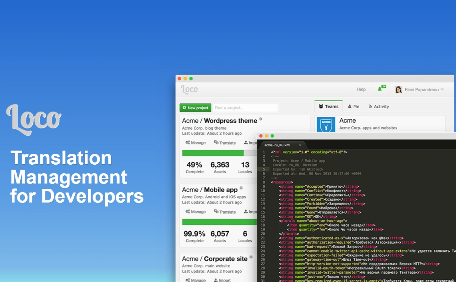Click the "invalid-twitter-parameter" string line

tap(356, 273)
